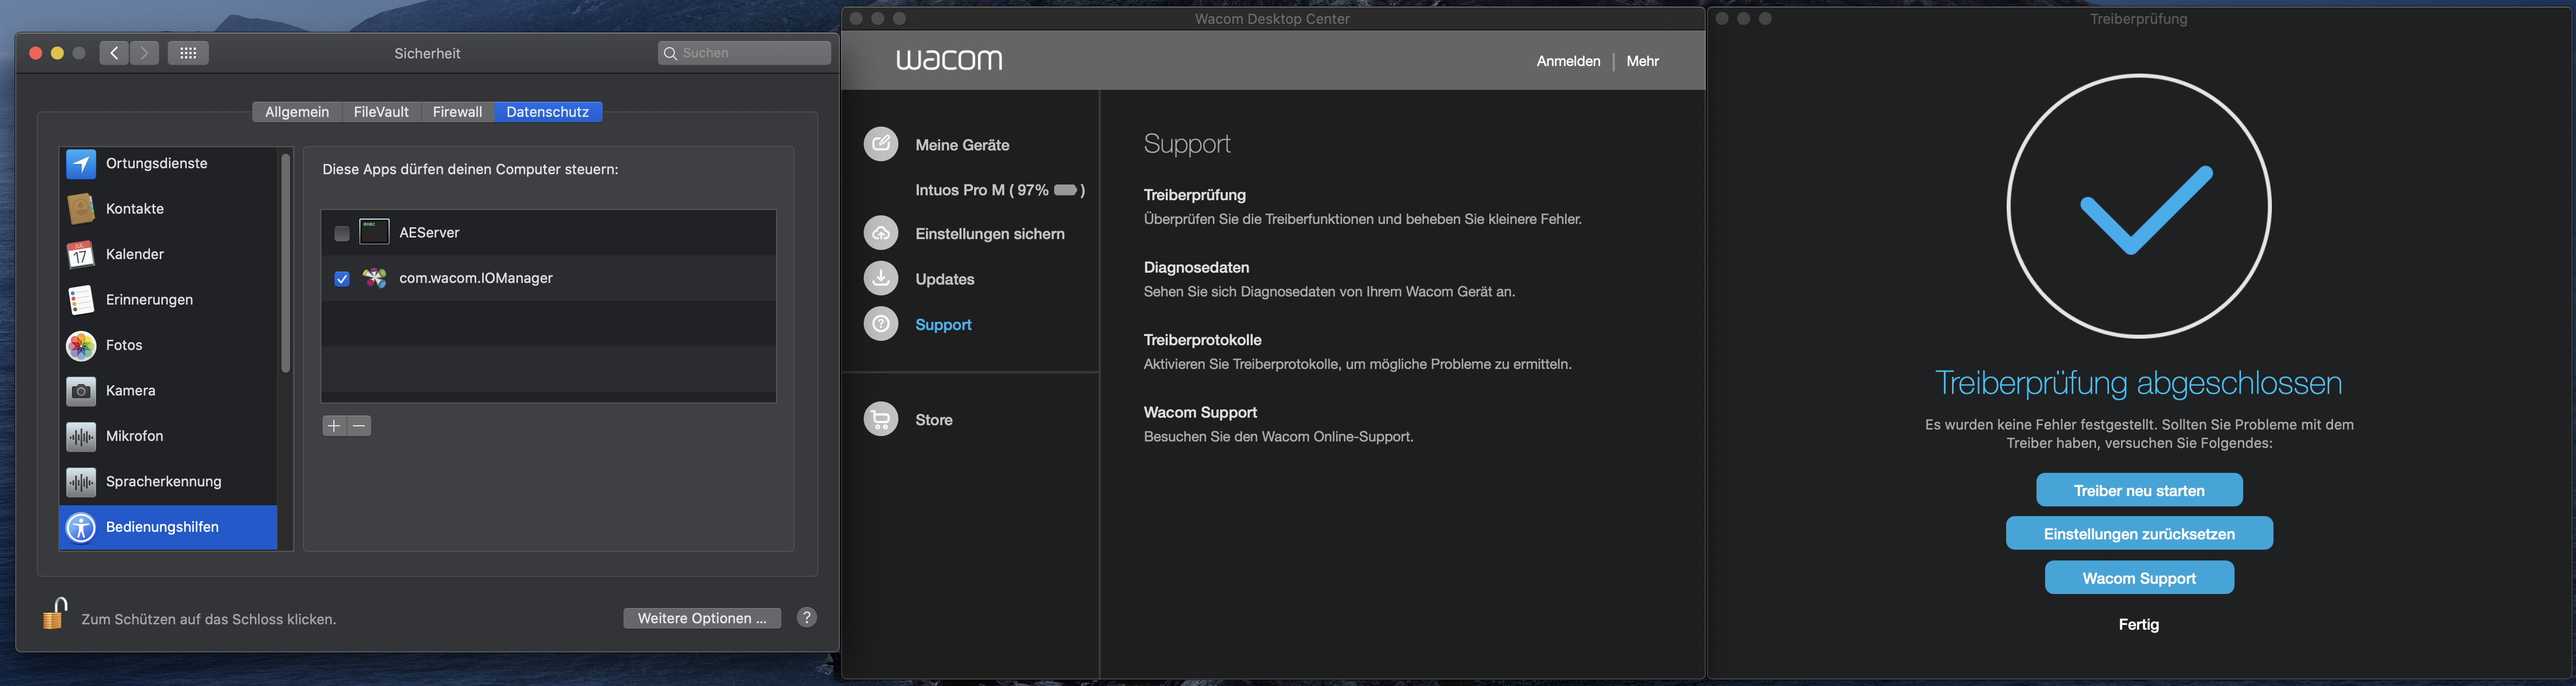Go back with the left chevron button
The width and height of the screenshot is (2576, 686).
114,53
